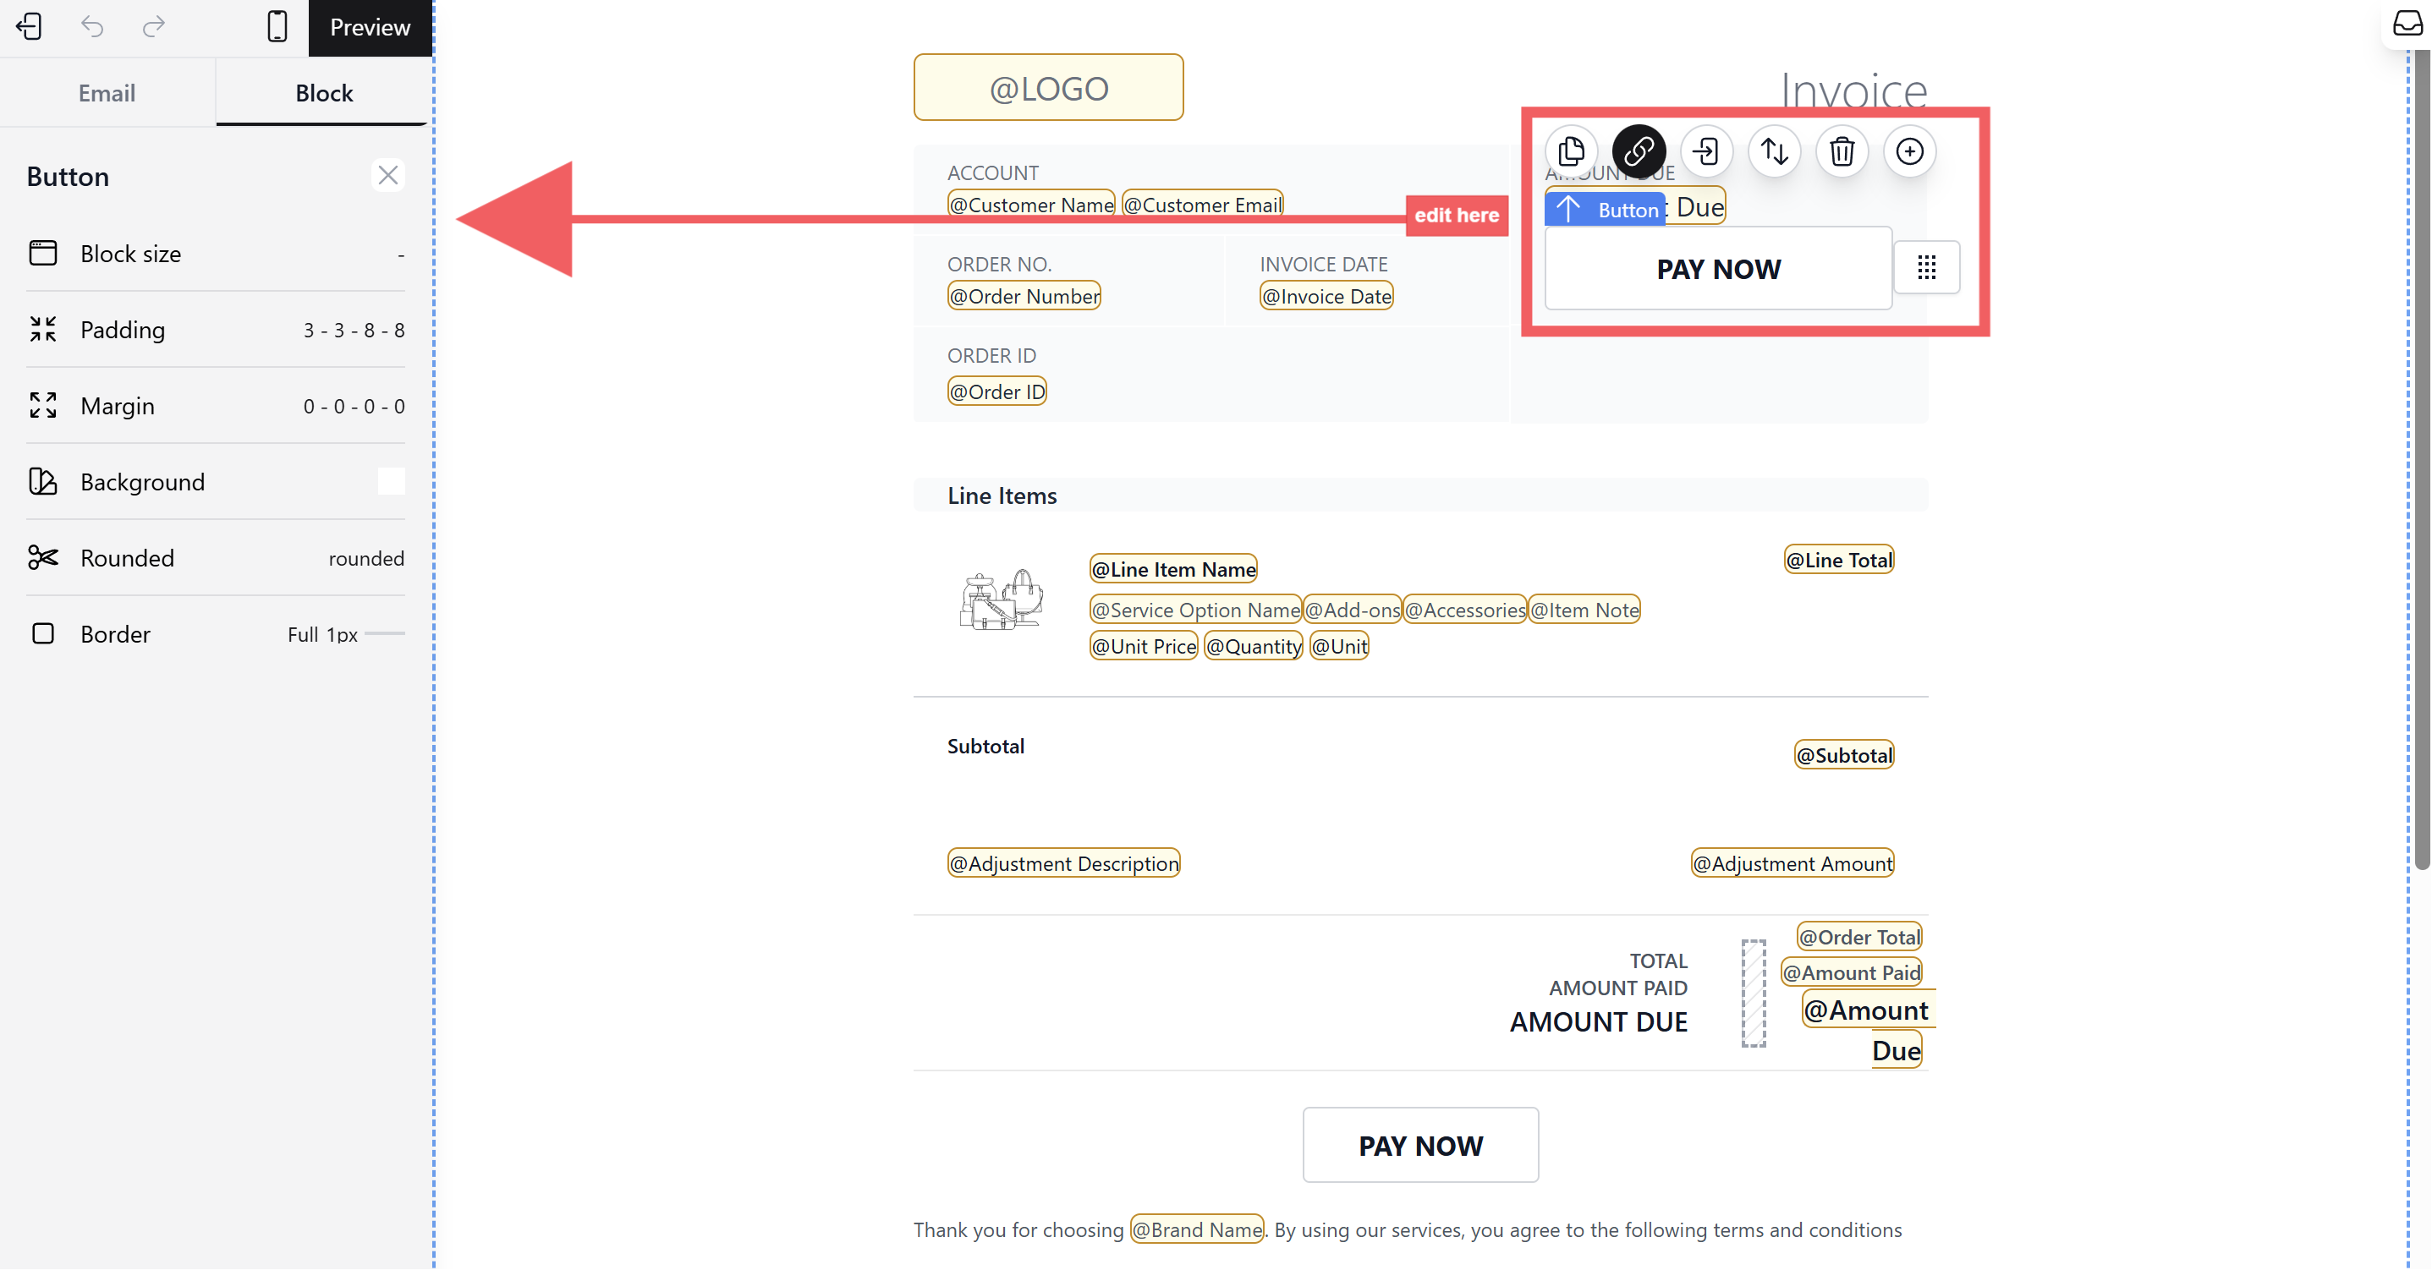This screenshot has height=1270, width=2432.
Task: Click the grid drag handle beside PAY NOW
Action: (1927, 268)
